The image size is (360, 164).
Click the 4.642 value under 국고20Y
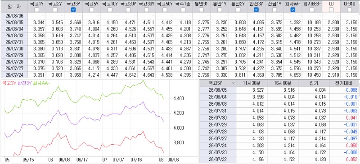click(130, 75)
